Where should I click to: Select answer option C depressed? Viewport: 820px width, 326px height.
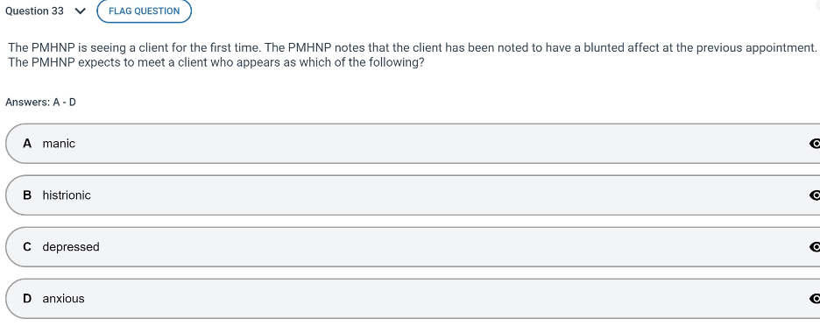coord(413,246)
